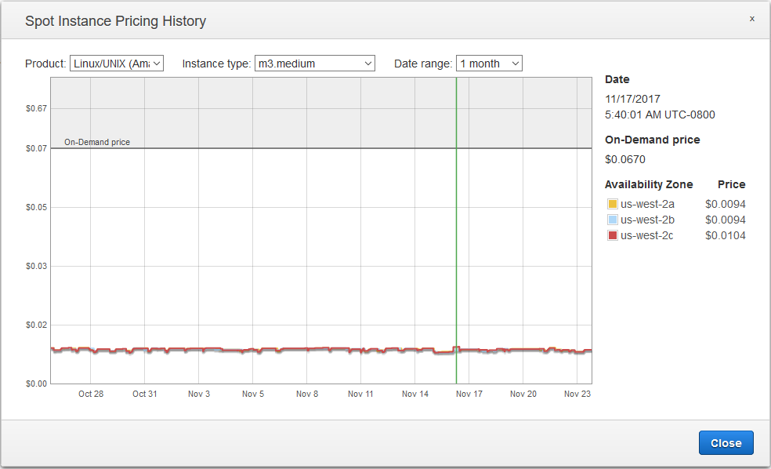Click the us-west-2c red swatch
Viewport: 771px width, 469px height.
coord(613,235)
